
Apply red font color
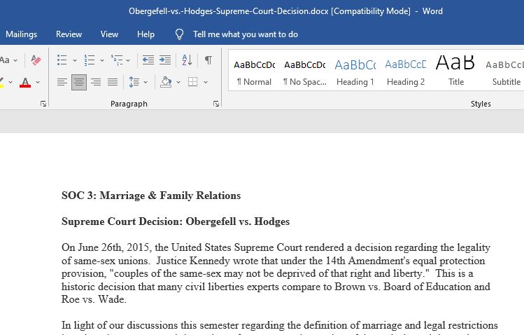pyautogui.click(x=25, y=82)
